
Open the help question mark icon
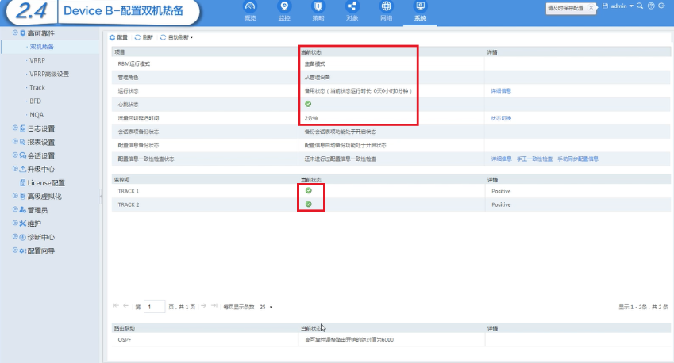pyautogui.click(x=651, y=6)
